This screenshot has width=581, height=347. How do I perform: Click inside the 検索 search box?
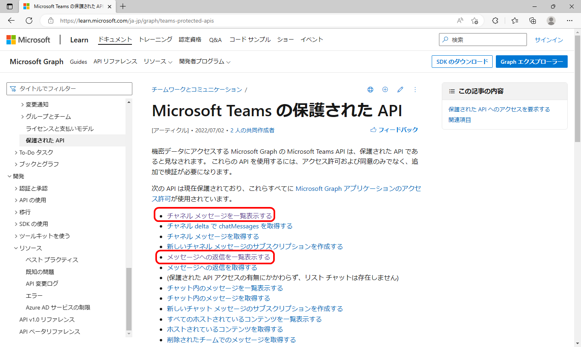click(483, 40)
